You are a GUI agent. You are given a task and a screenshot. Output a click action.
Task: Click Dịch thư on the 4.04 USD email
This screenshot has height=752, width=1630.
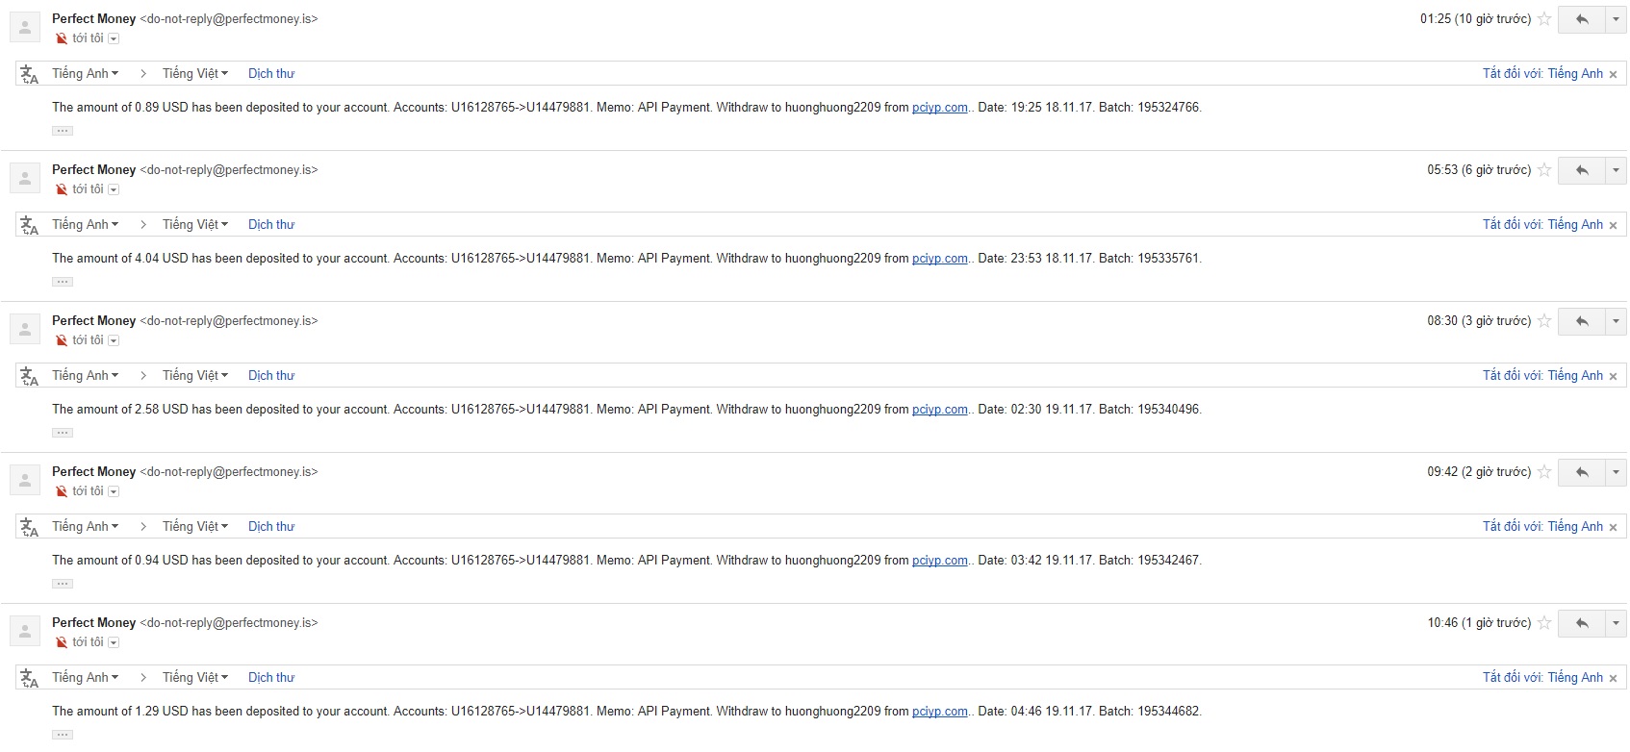click(271, 225)
